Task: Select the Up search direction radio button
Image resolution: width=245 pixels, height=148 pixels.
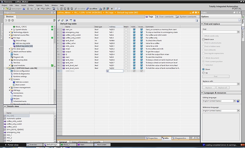Action: tap(203, 73)
